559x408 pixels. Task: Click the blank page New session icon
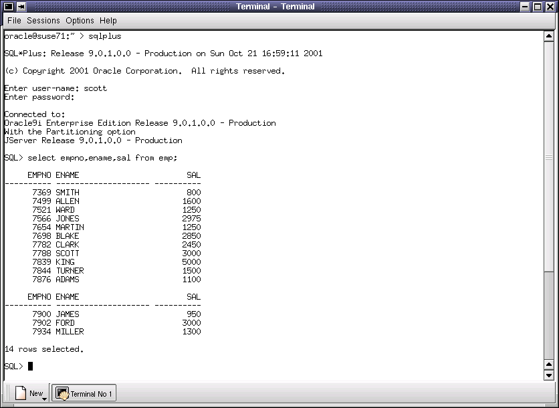(x=21, y=393)
